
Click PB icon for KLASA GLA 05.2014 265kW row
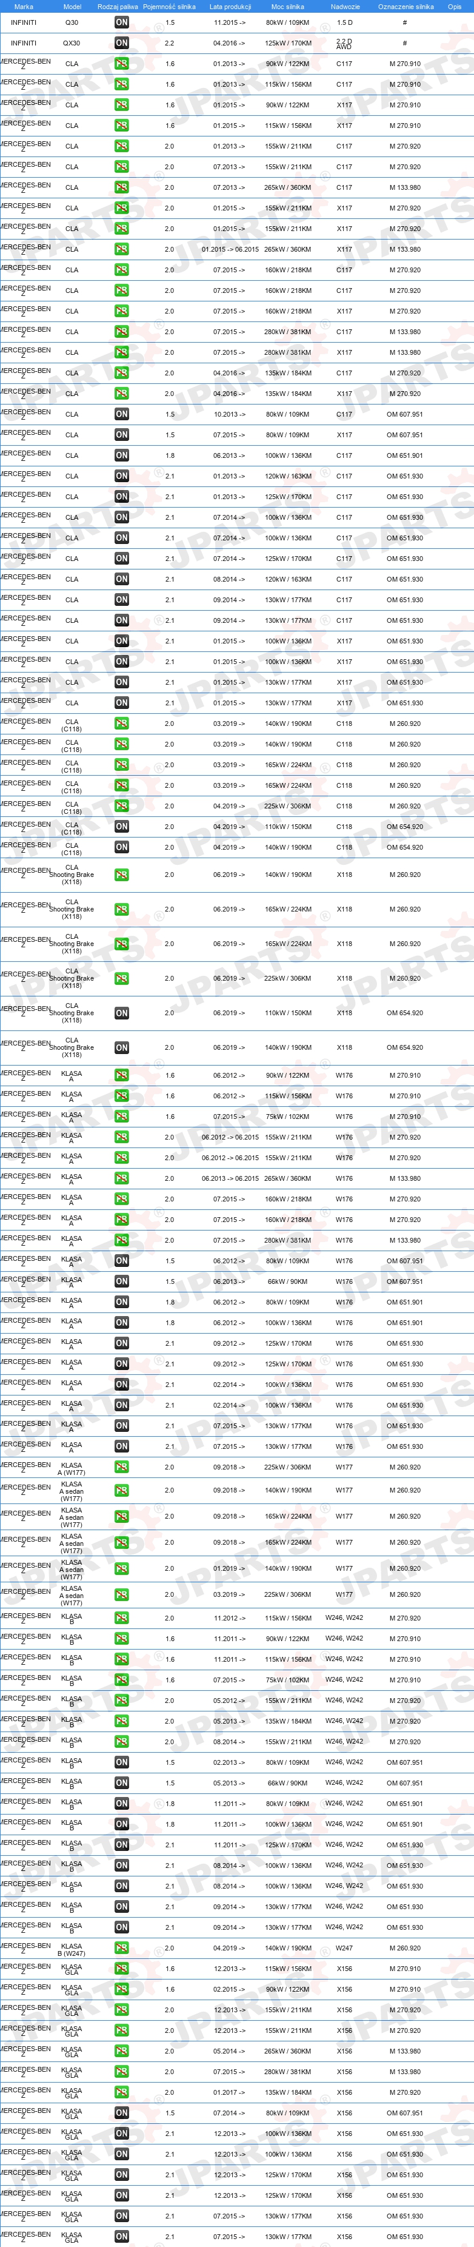tap(121, 2052)
